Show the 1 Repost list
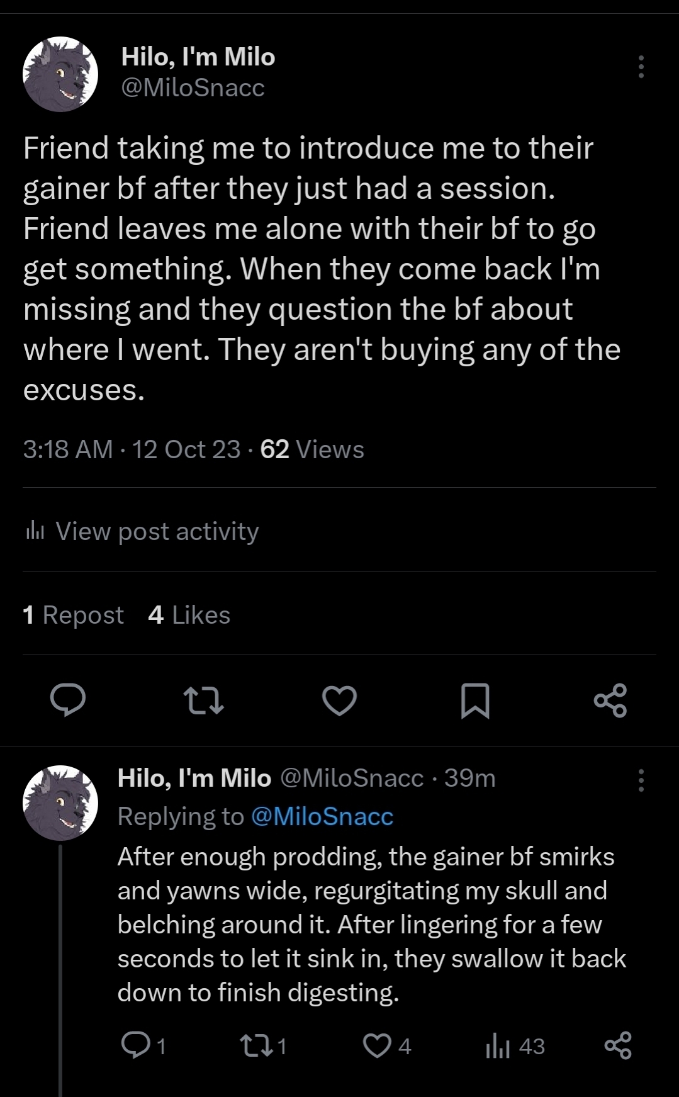The width and height of the screenshot is (679, 1097). click(73, 615)
